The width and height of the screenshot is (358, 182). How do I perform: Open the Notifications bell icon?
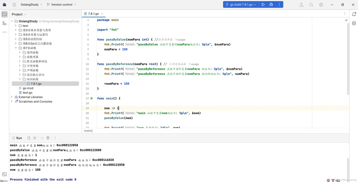354,14
